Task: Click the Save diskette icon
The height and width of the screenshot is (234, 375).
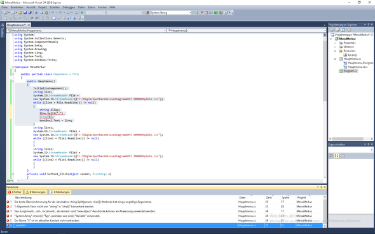Action: point(25,13)
